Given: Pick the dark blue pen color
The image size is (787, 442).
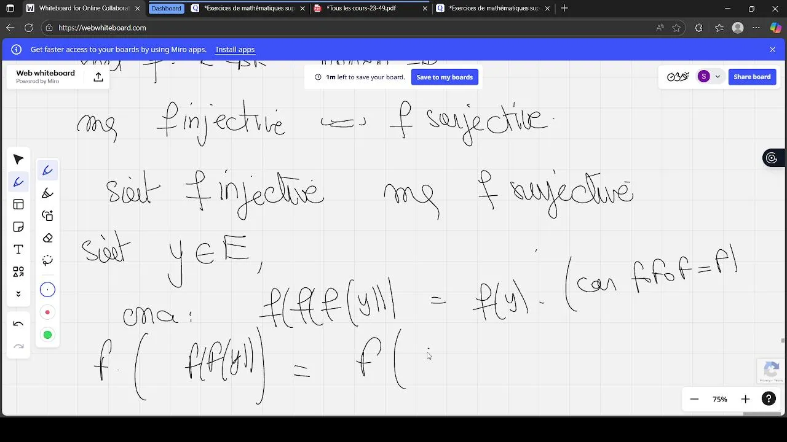Looking at the screenshot, I should pyautogui.click(x=47, y=290).
